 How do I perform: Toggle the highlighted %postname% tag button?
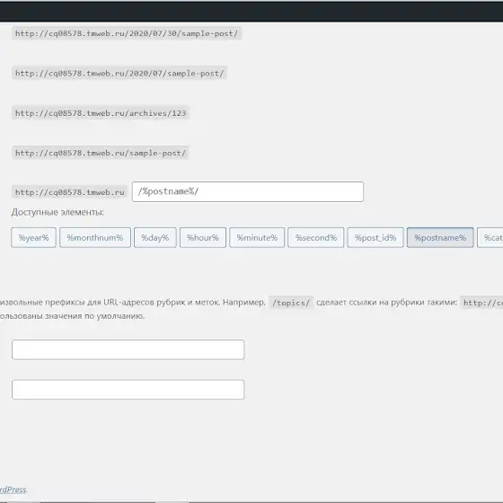[x=440, y=237]
